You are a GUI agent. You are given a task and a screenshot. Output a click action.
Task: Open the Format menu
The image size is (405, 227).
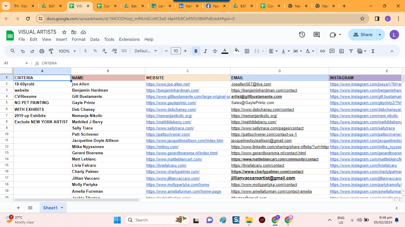tap(79, 39)
